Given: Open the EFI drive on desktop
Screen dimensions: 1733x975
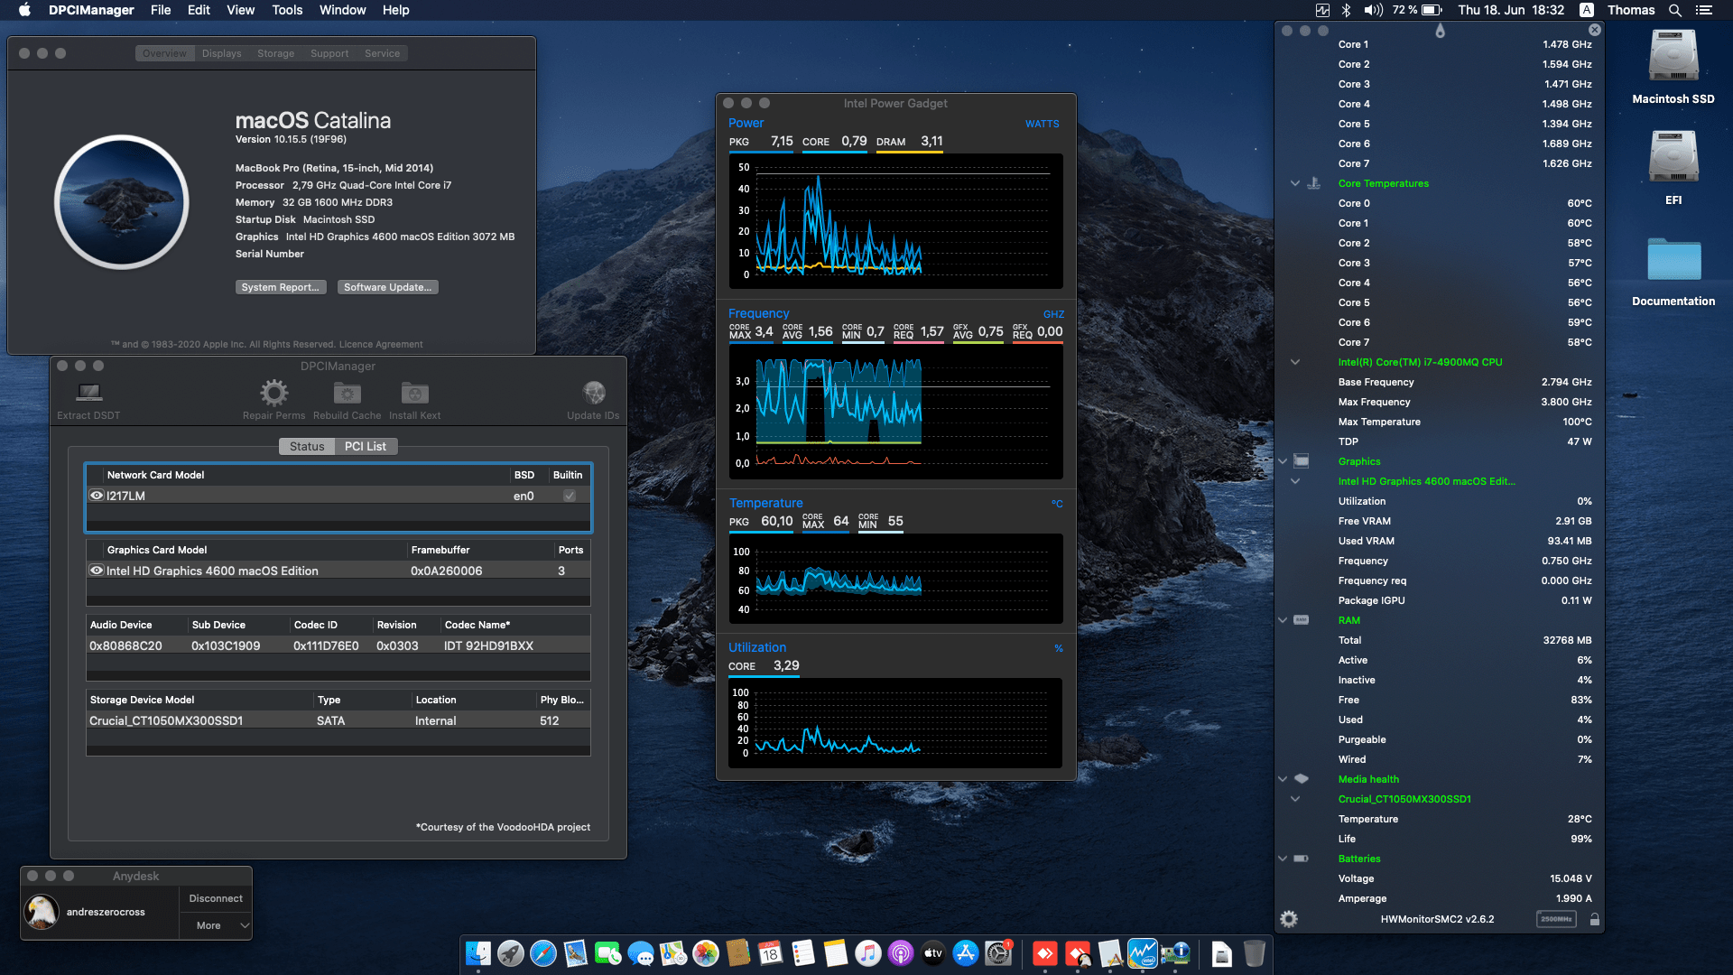Looking at the screenshot, I should tap(1673, 157).
